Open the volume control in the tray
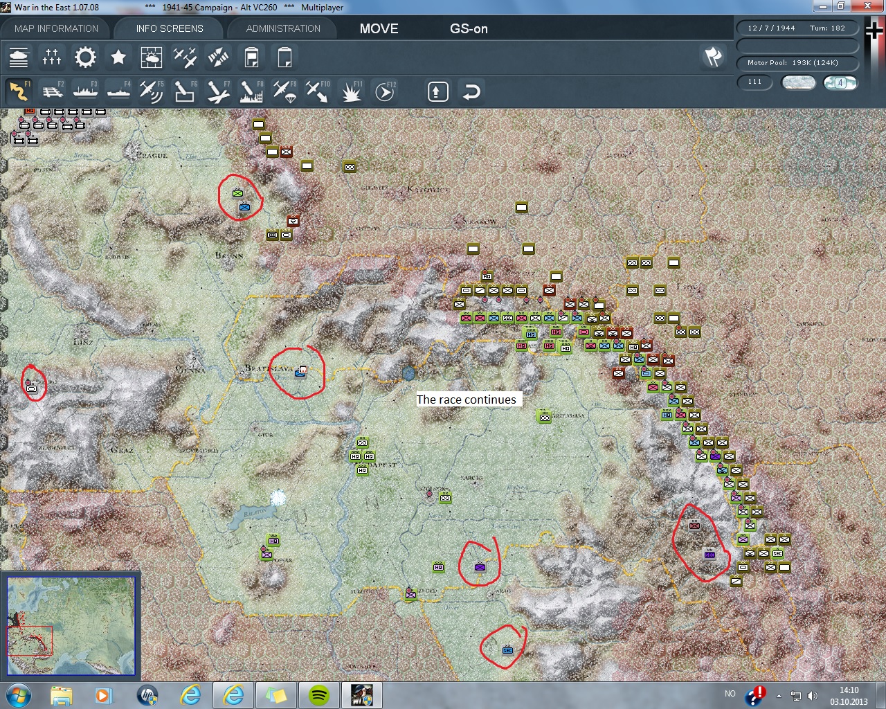The image size is (886, 709). click(812, 696)
